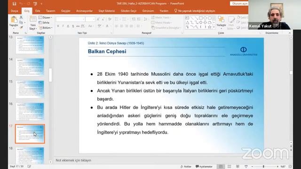Switch to the Slayt Gösterisi tab

pos(107,11)
